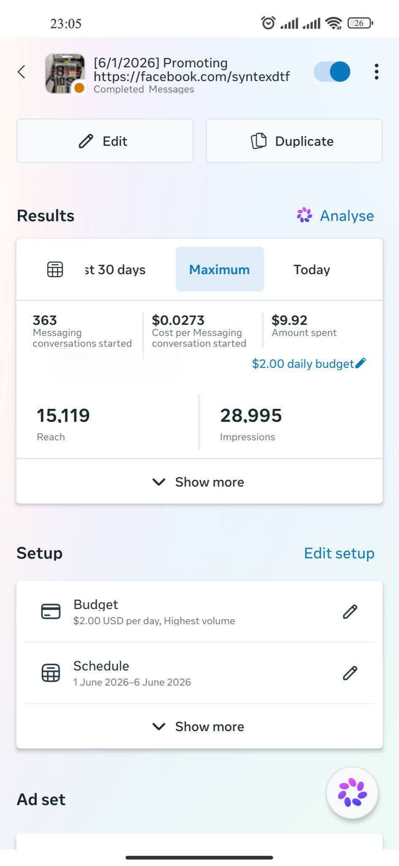This screenshot has width=399, height=866.
Task: Click the Duplicate button
Action: 294,141
